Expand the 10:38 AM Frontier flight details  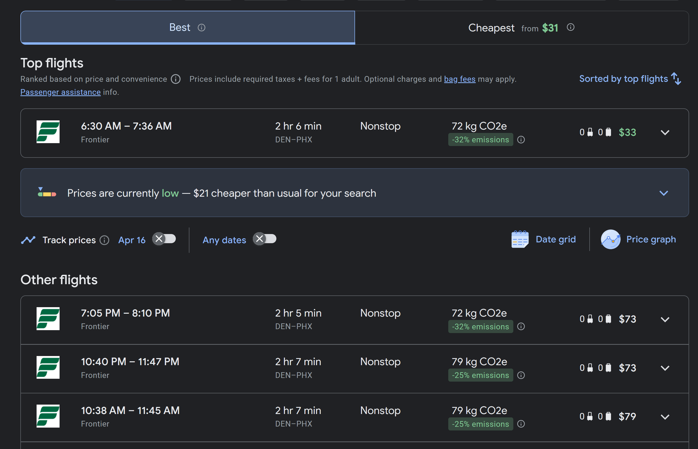click(x=665, y=417)
